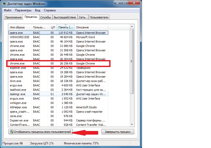Expand the Справка menu
This screenshot has height=148, width=211.
coord(49,10)
